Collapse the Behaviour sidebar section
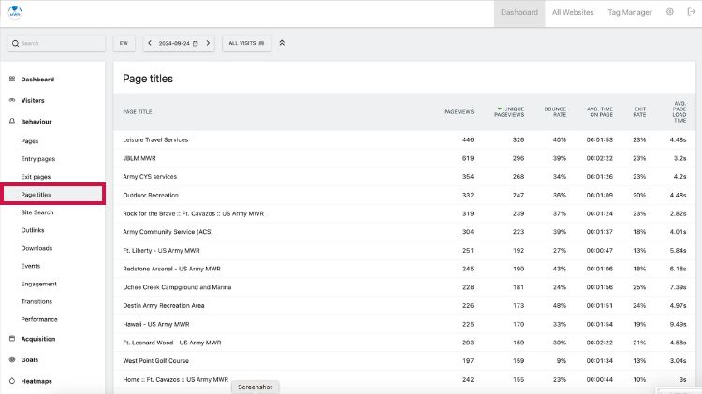The width and height of the screenshot is (702, 394). (x=37, y=122)
